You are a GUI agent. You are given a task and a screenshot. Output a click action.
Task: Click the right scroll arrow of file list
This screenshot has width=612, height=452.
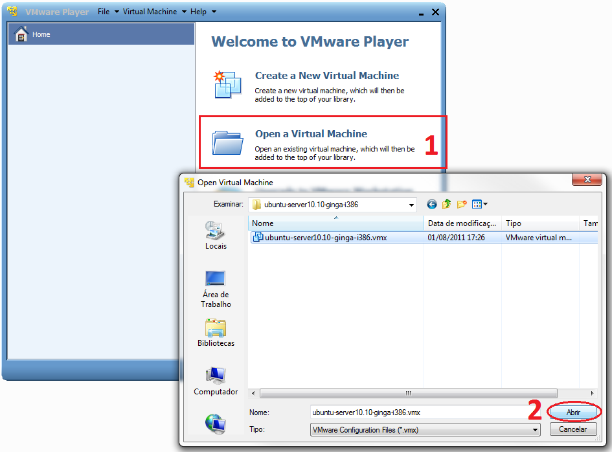pos(592,393)
